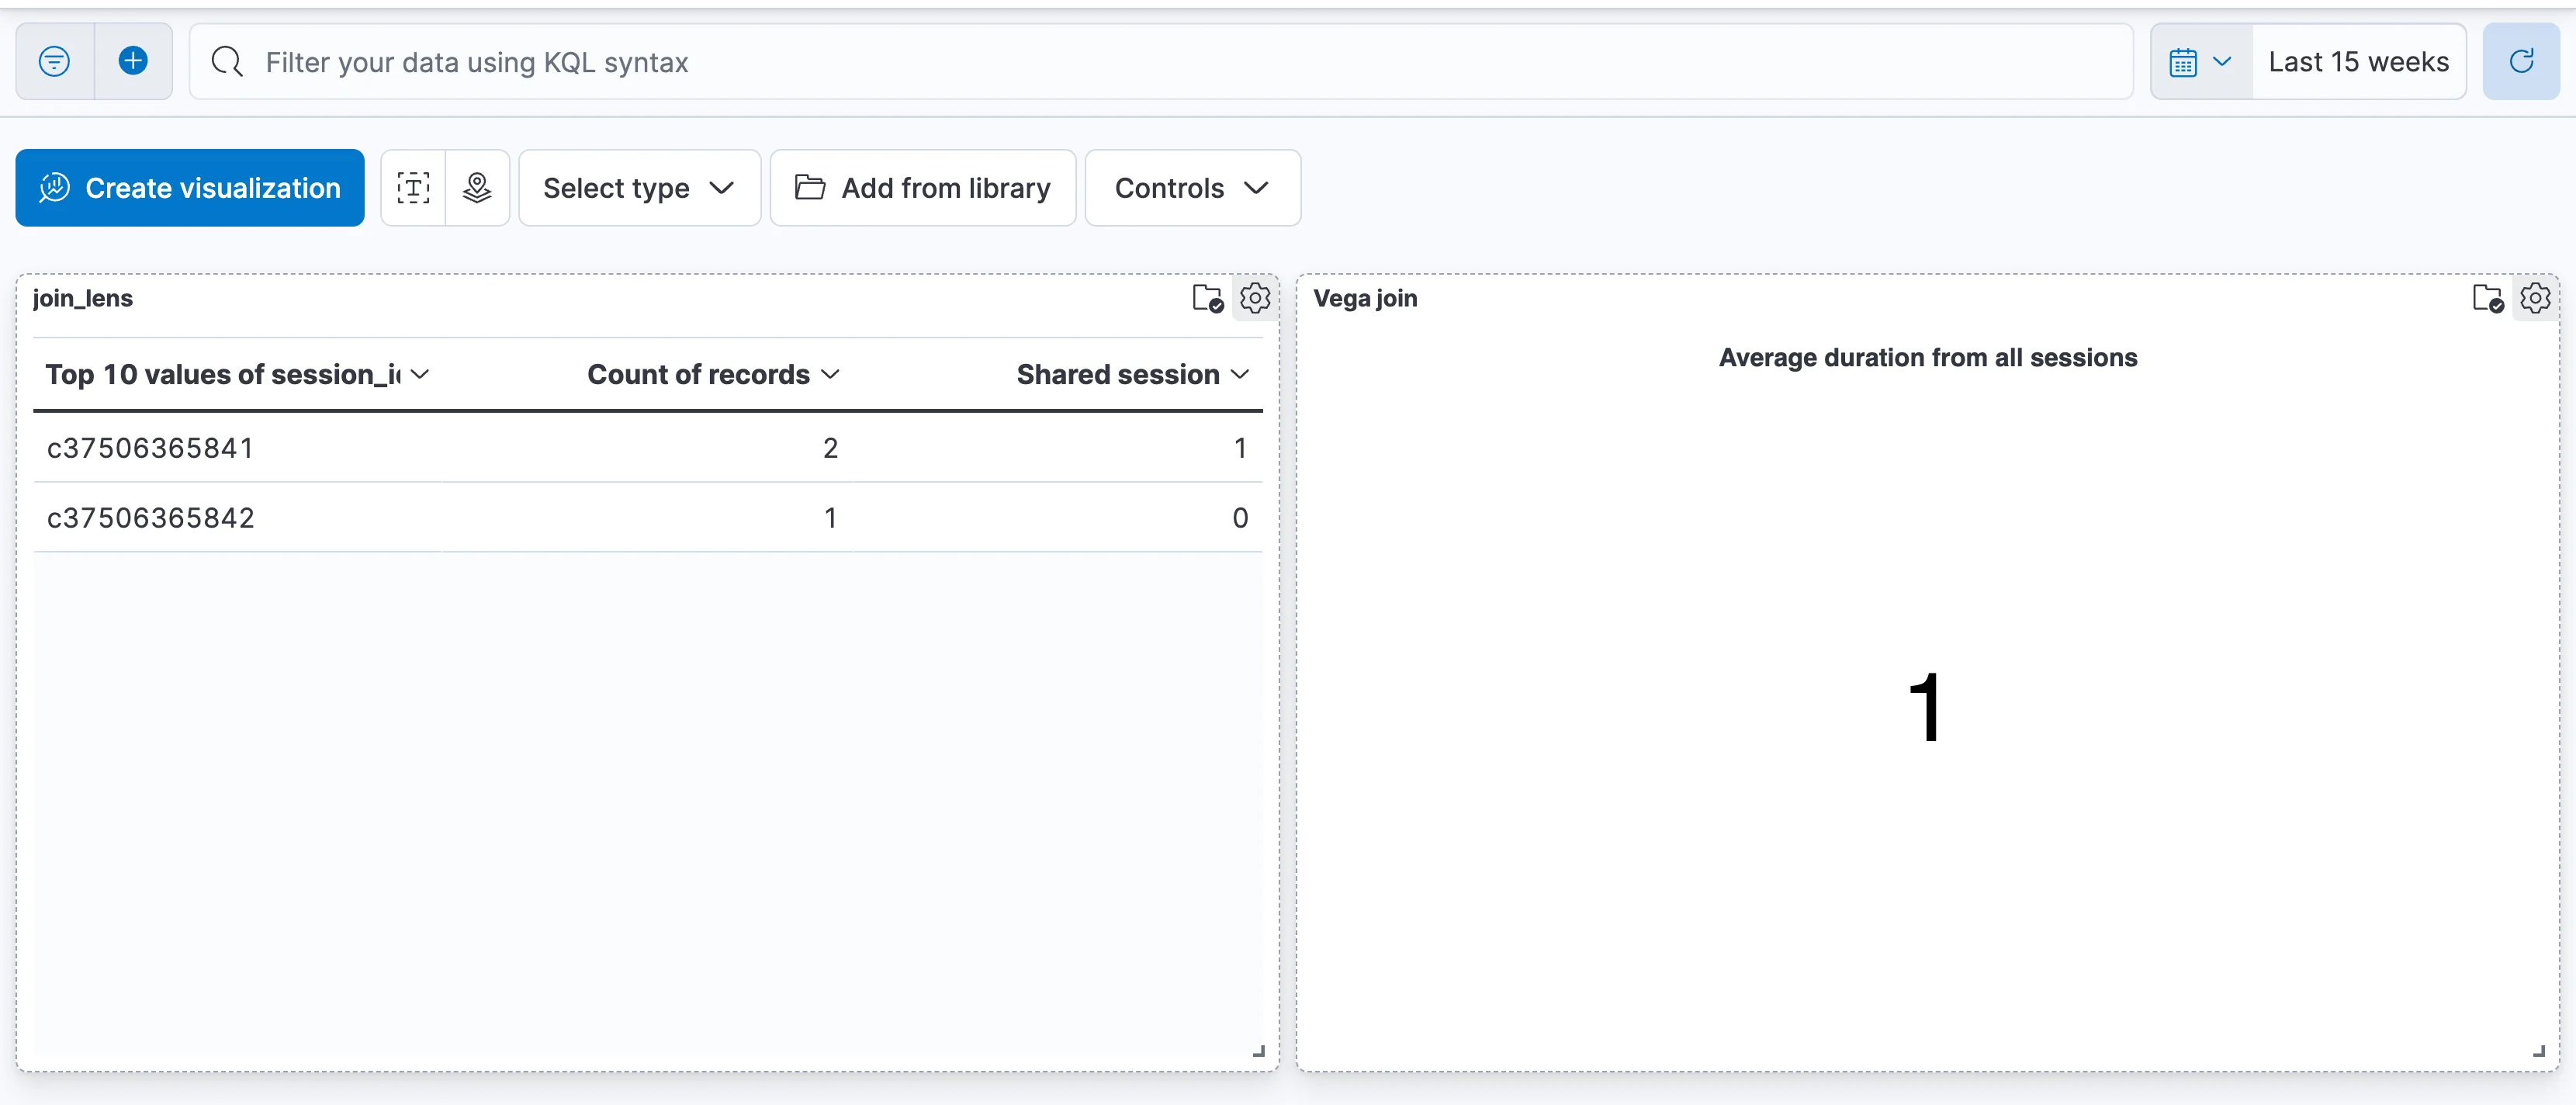
Task: Add a maps panel to dashboard
Action: point(477,188)
